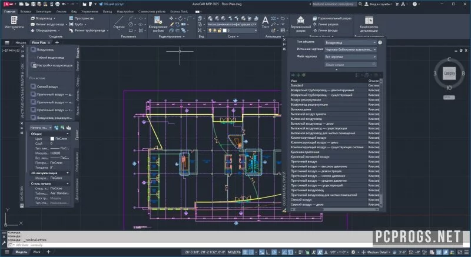This screenshot has height=257, width=471.
Task: Click the Rotate tool in Редактирование panel
Action: coord(180,18)
